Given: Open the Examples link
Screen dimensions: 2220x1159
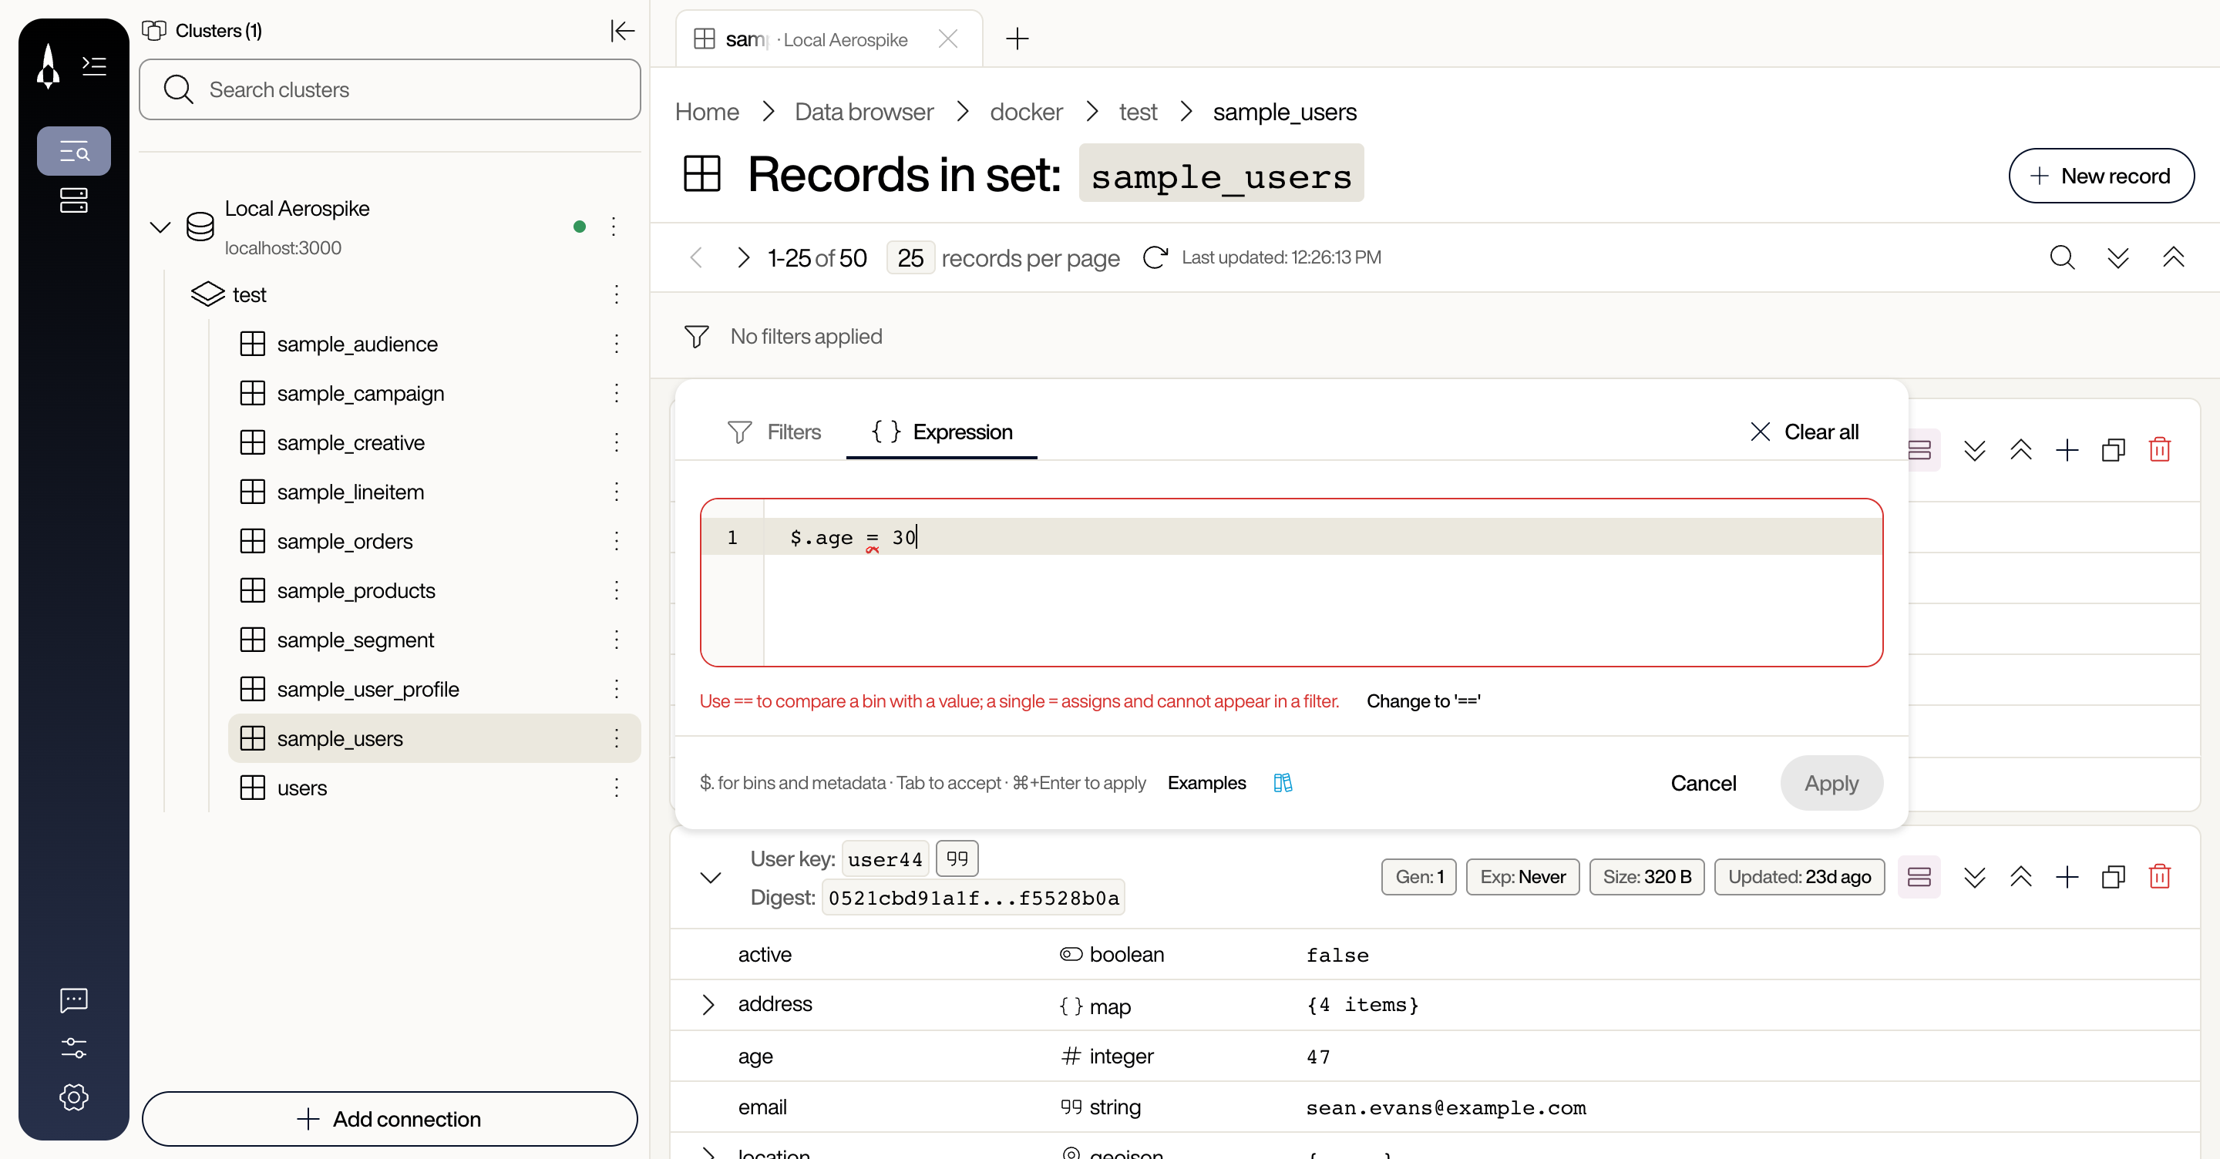Looking at the screenshot, I should pos(1206,782).
